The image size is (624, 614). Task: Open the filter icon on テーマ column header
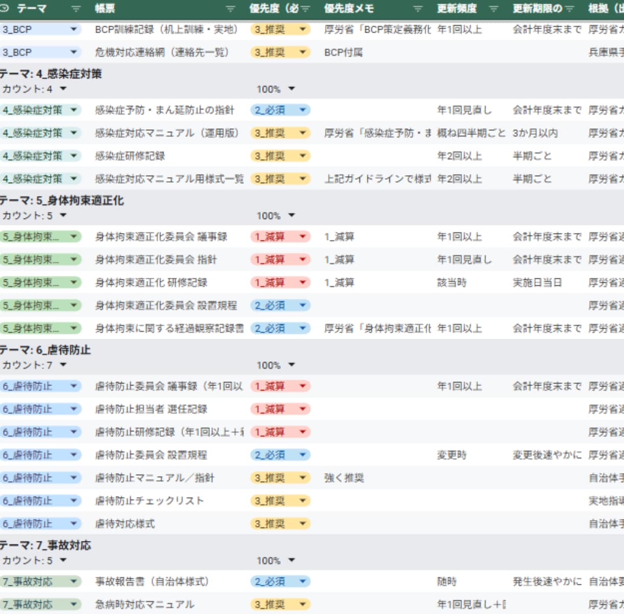(76, 9)
